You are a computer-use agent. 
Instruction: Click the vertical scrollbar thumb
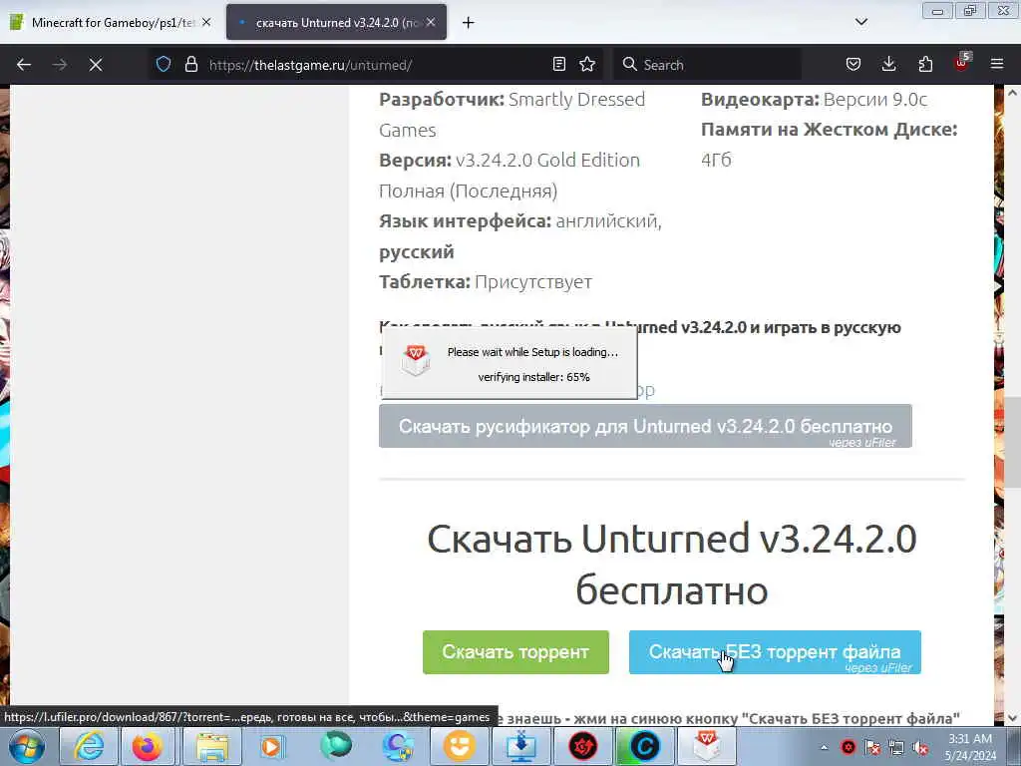pyautogui.click(x=1012, y=442)
